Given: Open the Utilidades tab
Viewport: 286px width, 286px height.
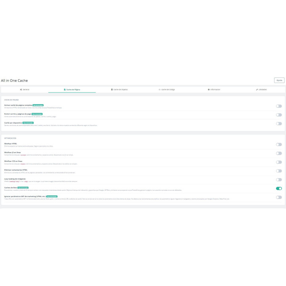Looking at the screenshot, I should coord(261,89).
